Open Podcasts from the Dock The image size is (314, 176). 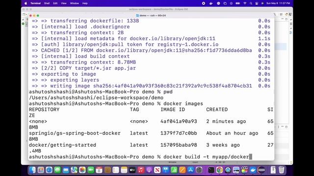click(x=149, y=170)
